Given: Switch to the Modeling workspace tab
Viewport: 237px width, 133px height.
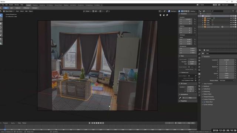Looking at the screenshot, I should pos(35,5).
